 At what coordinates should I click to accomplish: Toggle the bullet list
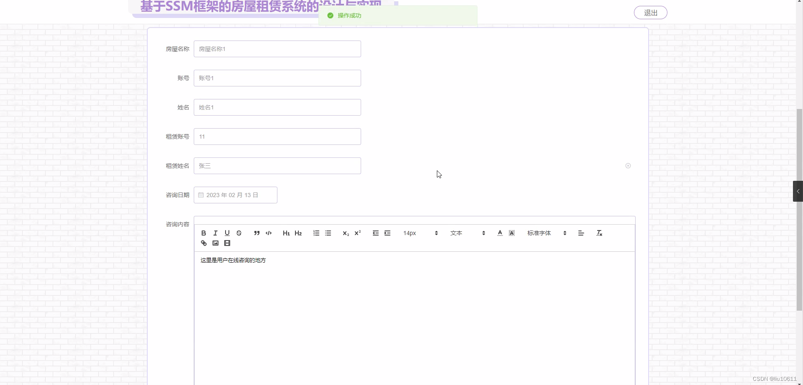[x=328, y=233]
